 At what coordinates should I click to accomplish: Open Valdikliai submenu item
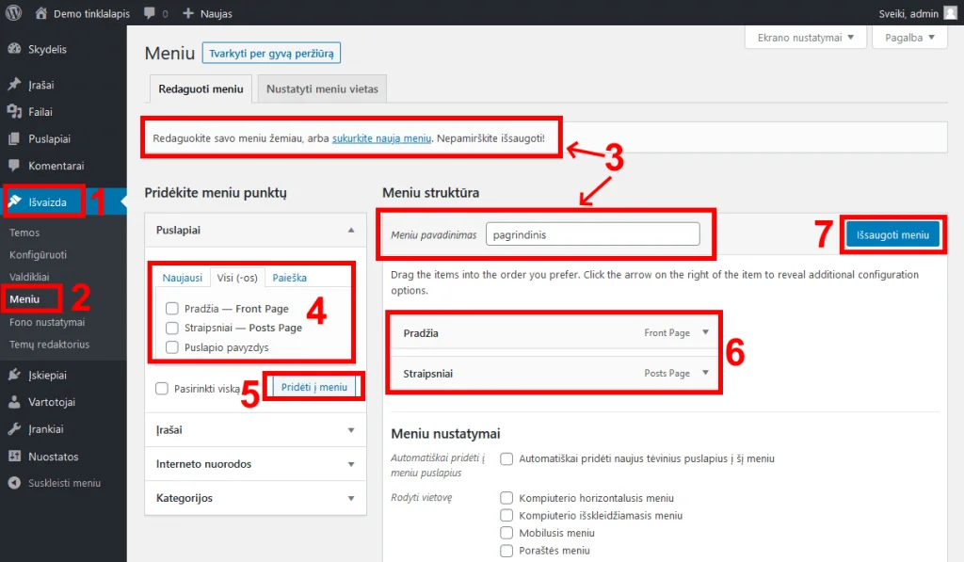tap(29, 277)
